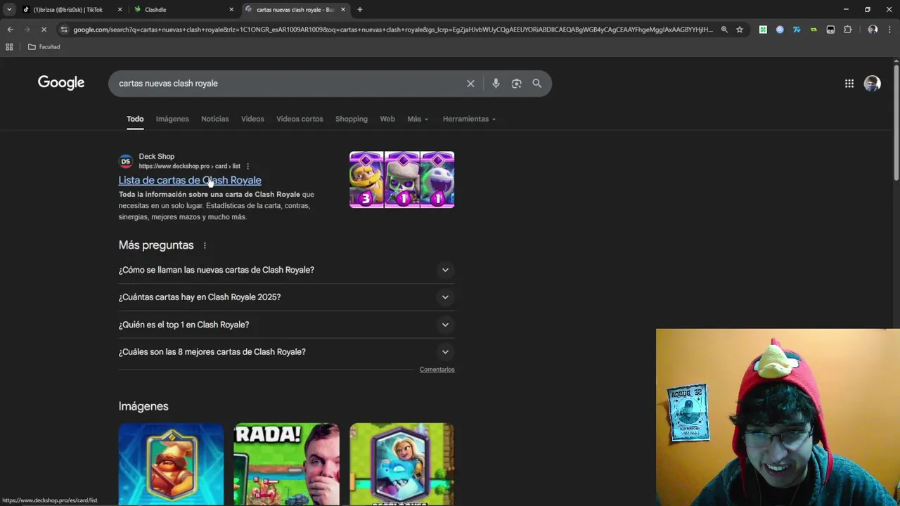Open the tab search dropdown arrow
The height and width of the screenshot is (506, 900).
[x=9, y=10]
